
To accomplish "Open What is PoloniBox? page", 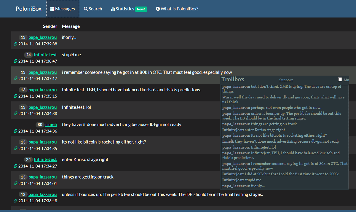I will [177, 9].
